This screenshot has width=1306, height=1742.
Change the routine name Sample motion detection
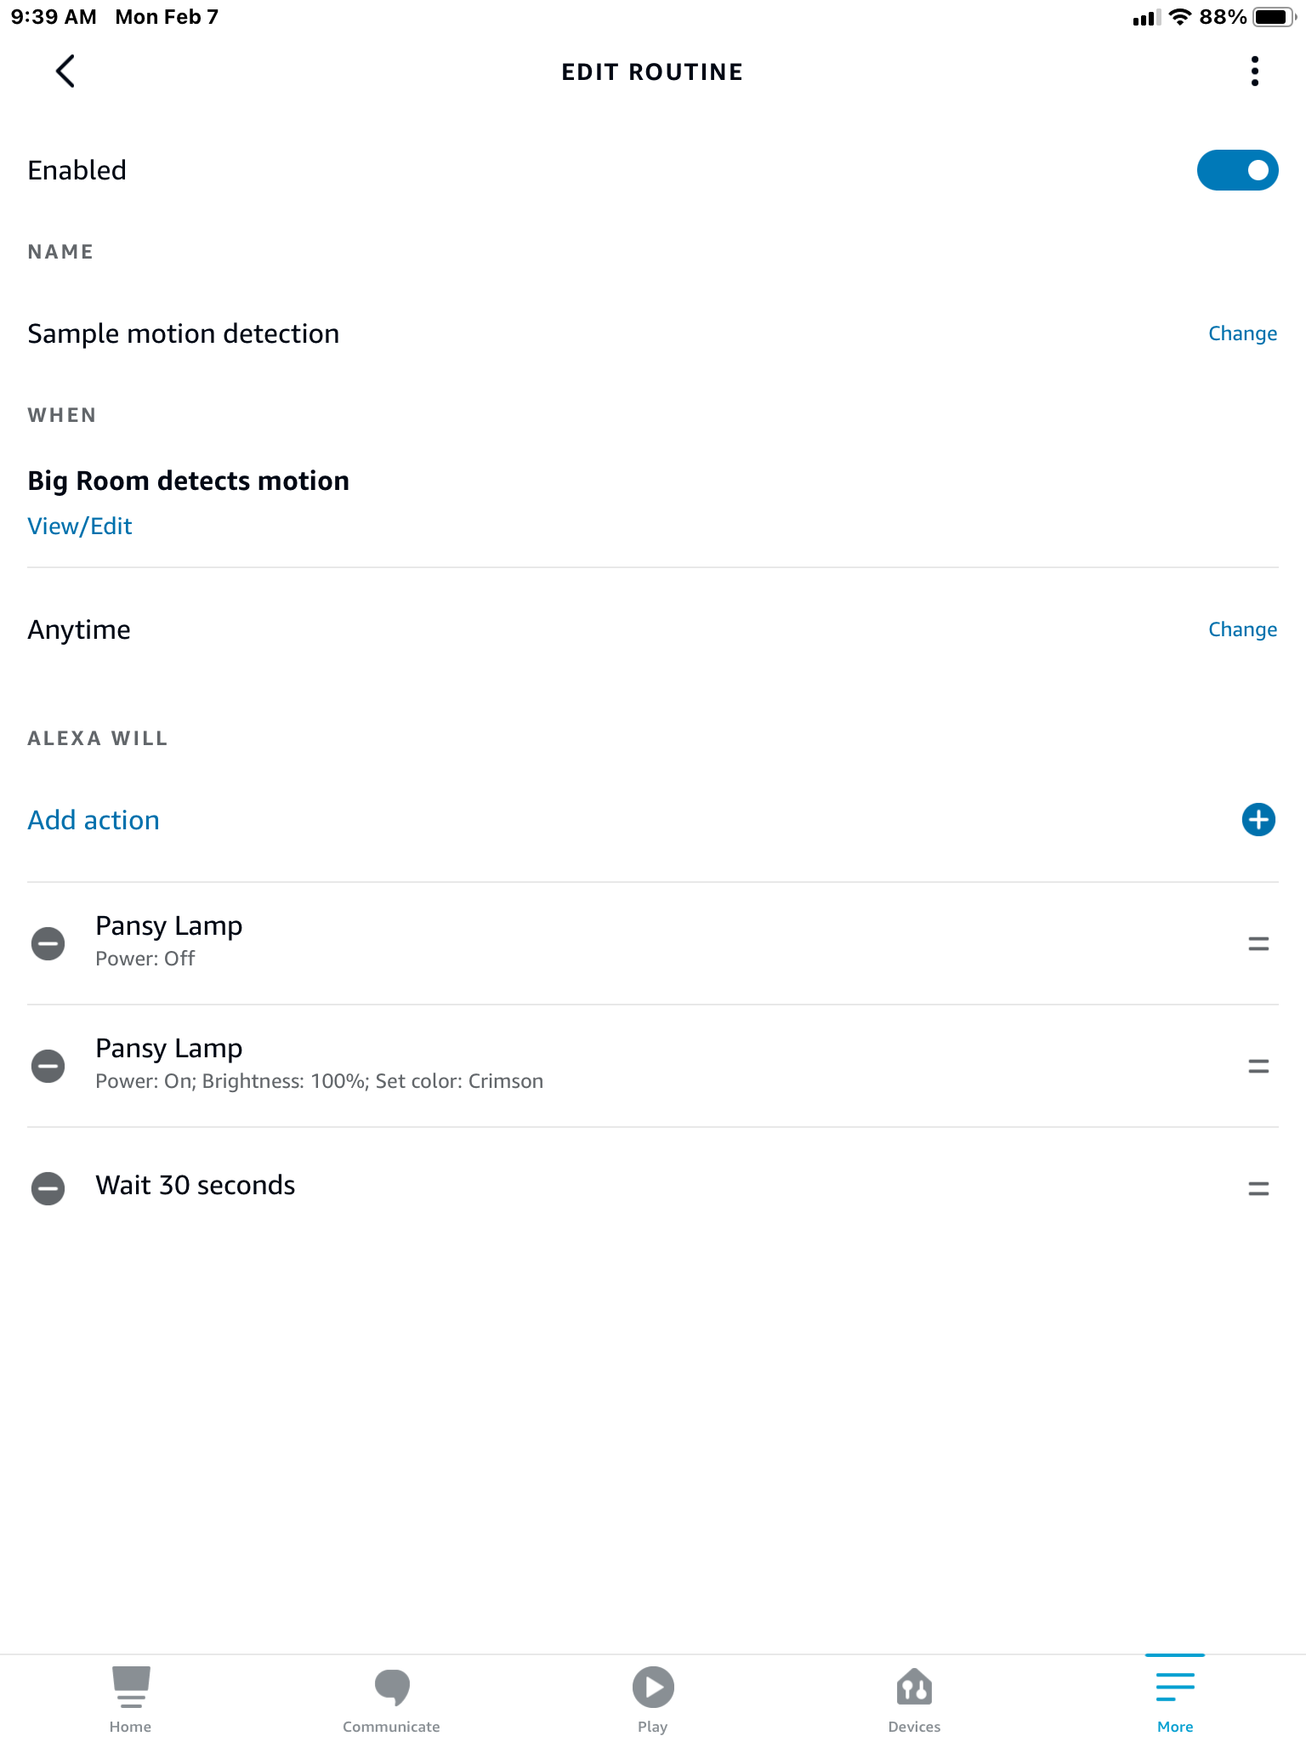coord(1242,333)
